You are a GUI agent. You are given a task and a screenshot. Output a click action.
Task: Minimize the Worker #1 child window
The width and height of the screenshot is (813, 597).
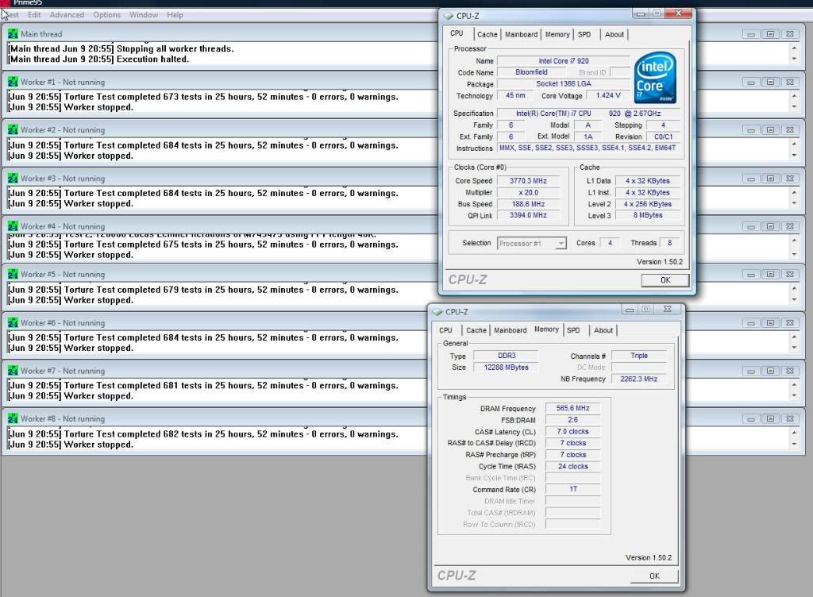[x=751, y=82]
